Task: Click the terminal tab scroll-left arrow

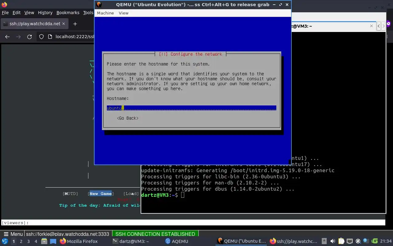Action: click(x=379, y=26)
